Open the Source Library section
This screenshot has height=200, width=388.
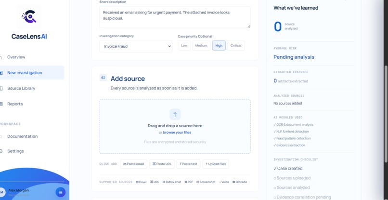point(21,88)
